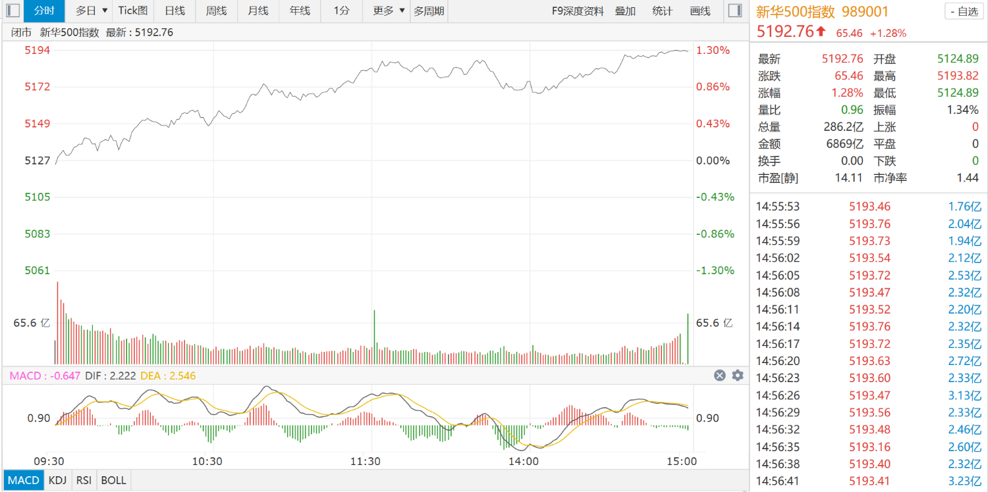Show the 月线 monthly chart
988x492 pixels.
pos(258,11)
